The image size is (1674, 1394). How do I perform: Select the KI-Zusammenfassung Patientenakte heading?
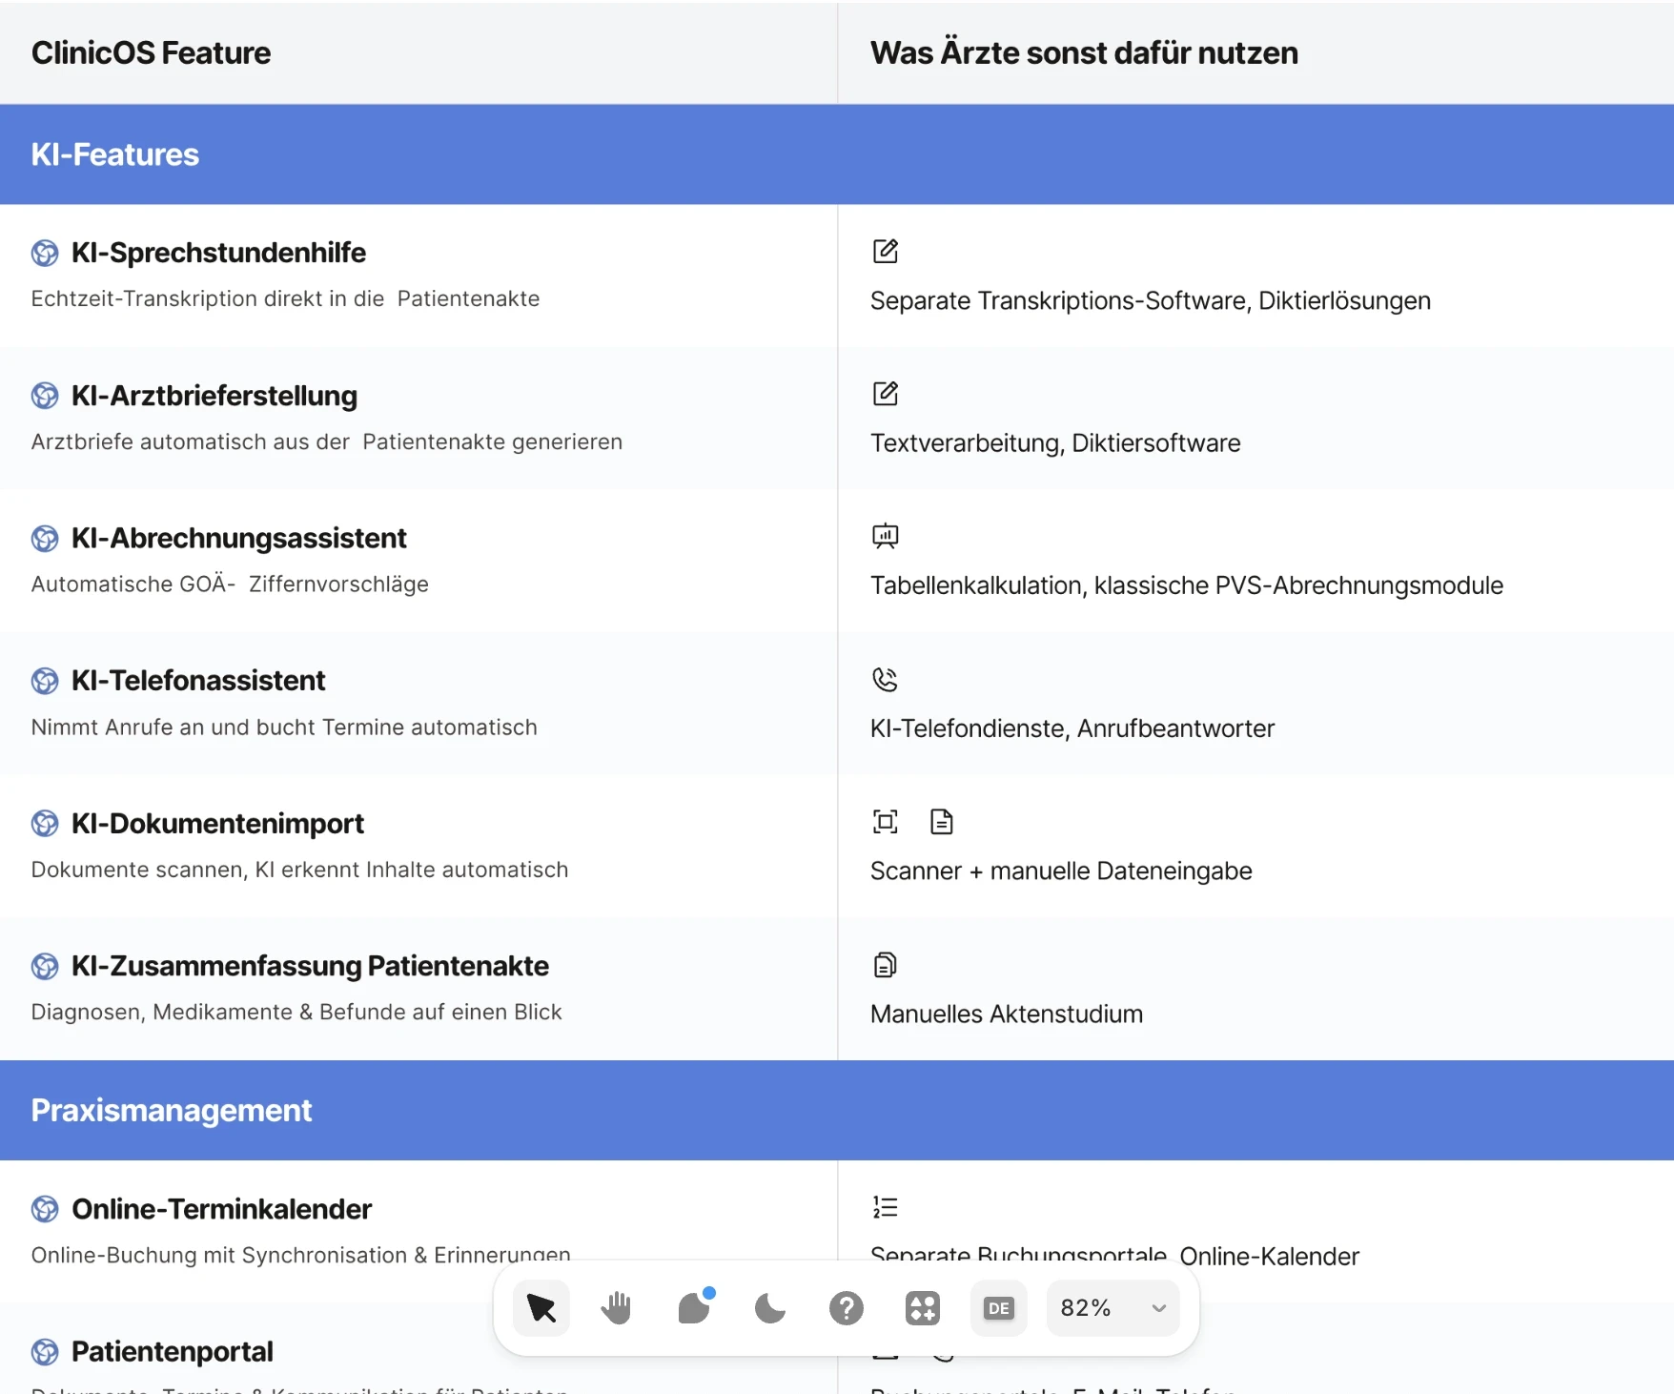[310, 966]
